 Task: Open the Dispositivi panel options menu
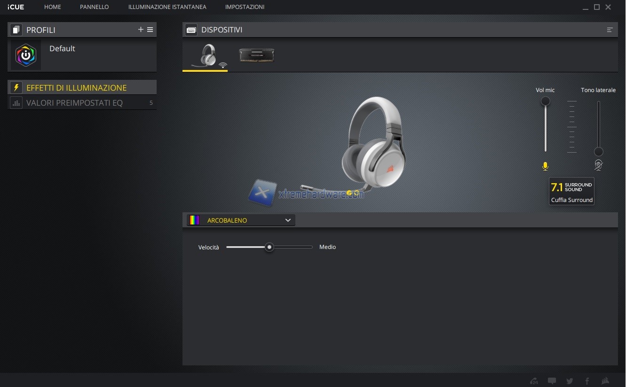click(610, 30)
